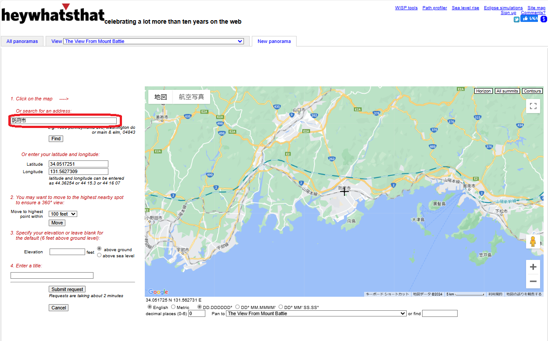548x341 pixels.
Task: Open 利用規約 terms link on map
Action: [495, 294]
